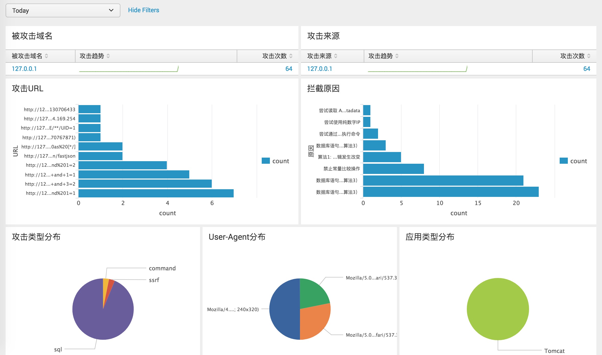Open the Today time range dropdown

pos(63,10)
